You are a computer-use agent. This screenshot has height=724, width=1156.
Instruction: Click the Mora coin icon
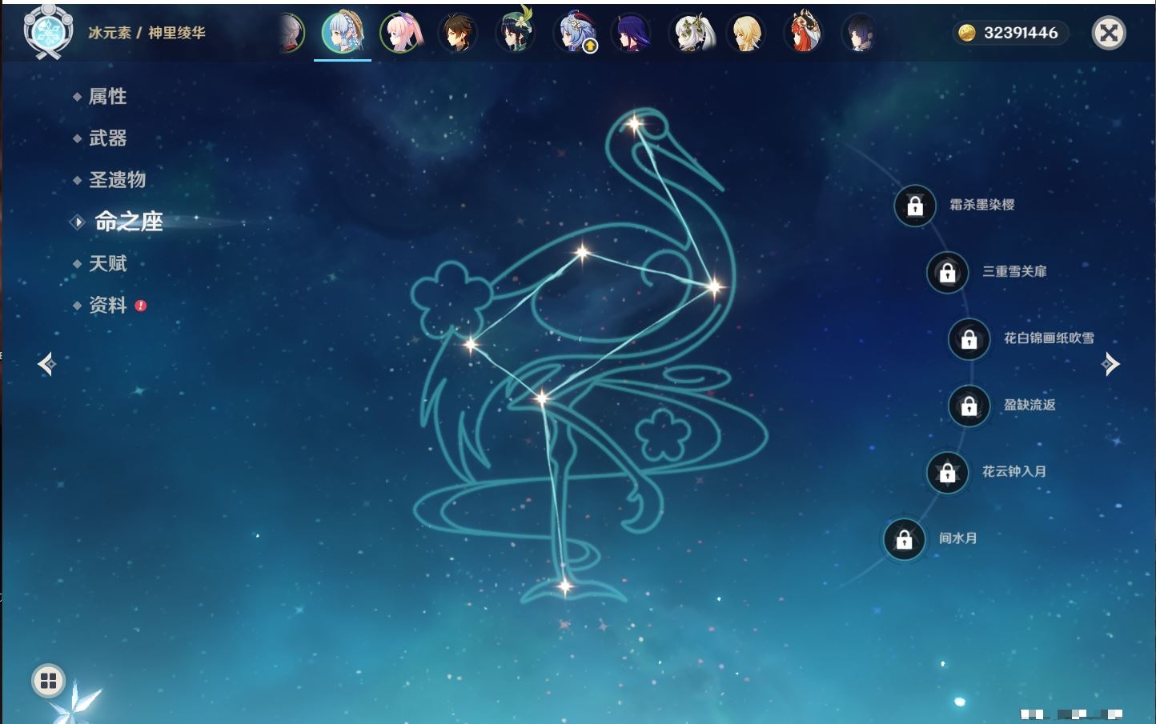tap(967, 33)
